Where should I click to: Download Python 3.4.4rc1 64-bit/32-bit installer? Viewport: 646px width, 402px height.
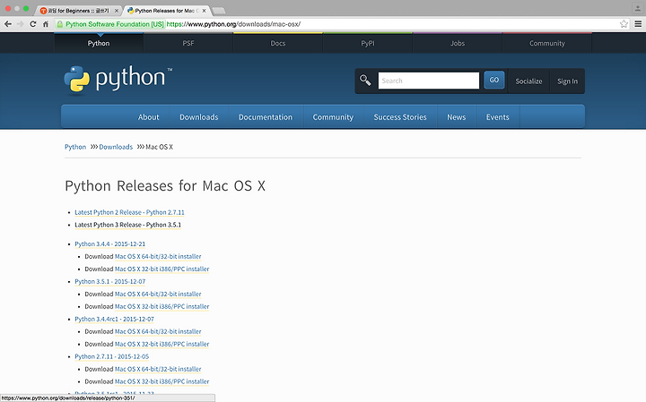pos(158,331)
